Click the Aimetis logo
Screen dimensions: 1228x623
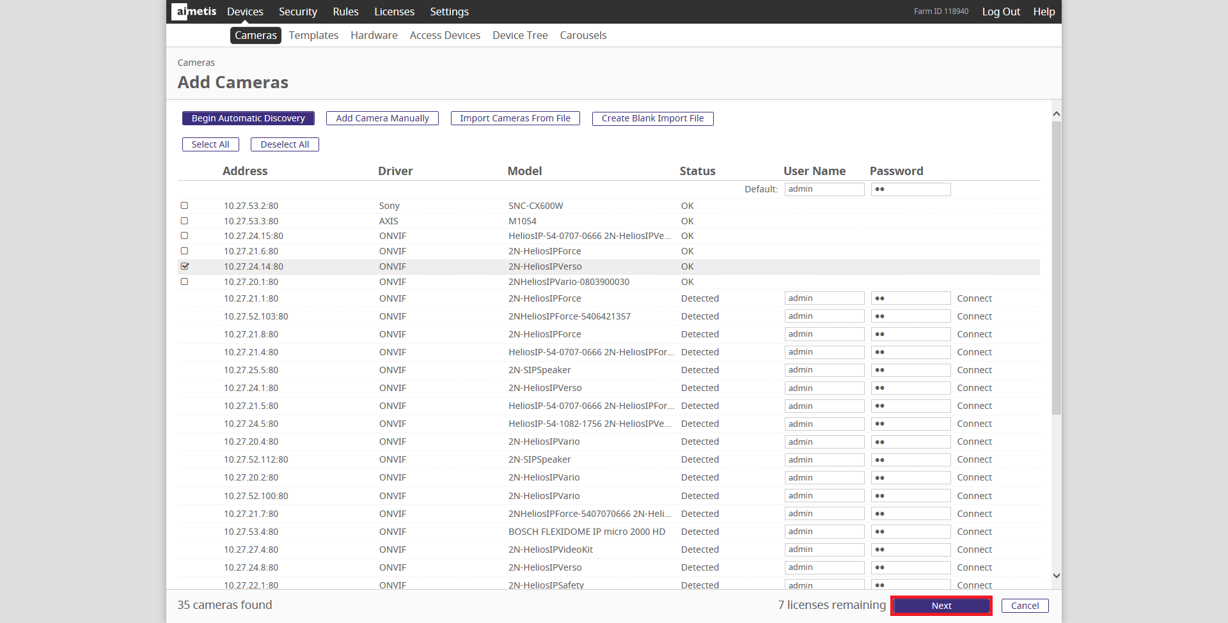pos(194,12)
